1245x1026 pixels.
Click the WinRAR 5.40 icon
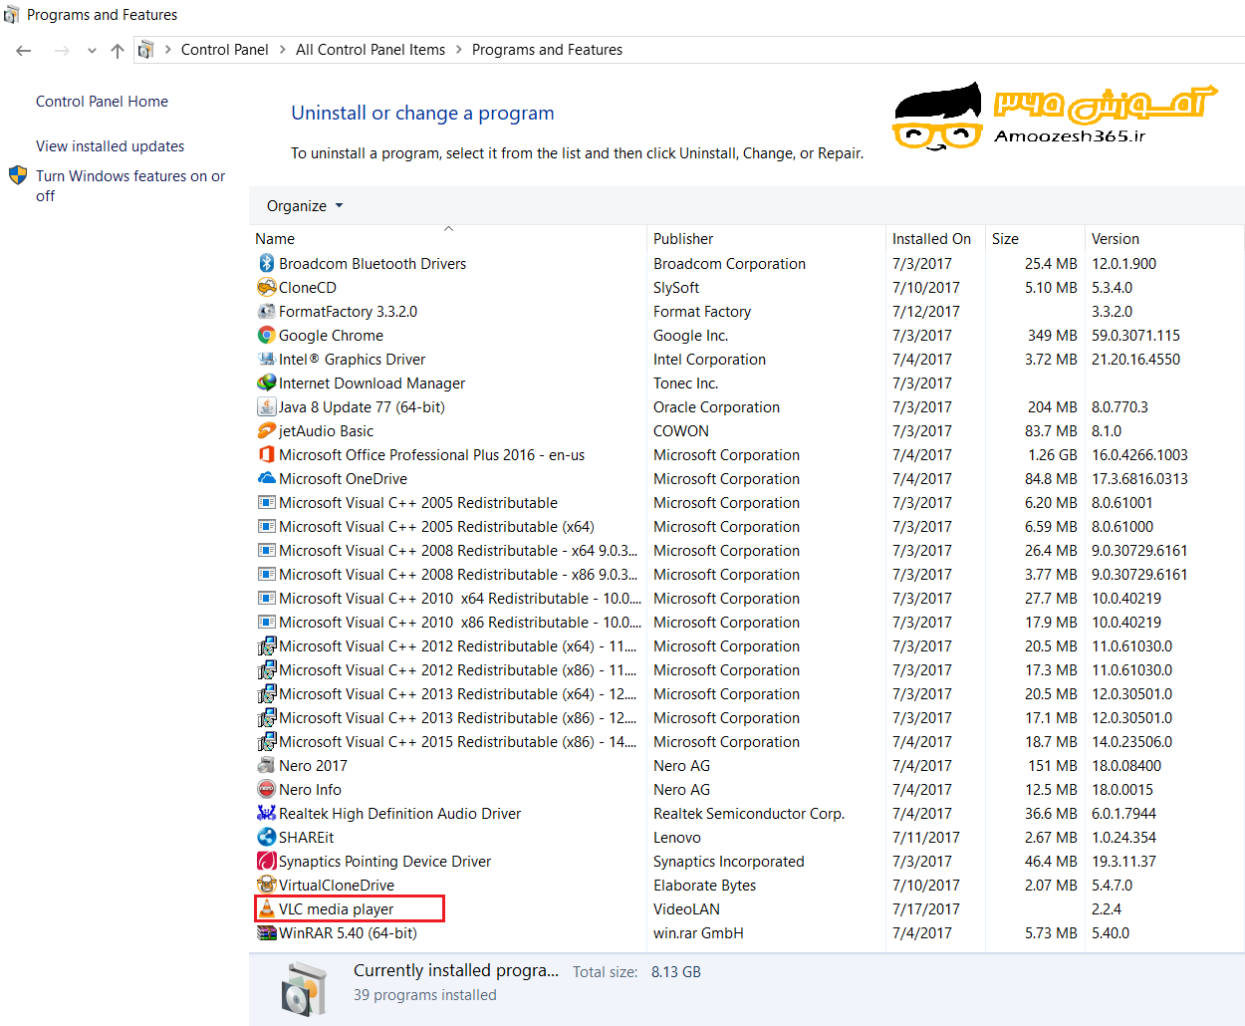(266, 932)
